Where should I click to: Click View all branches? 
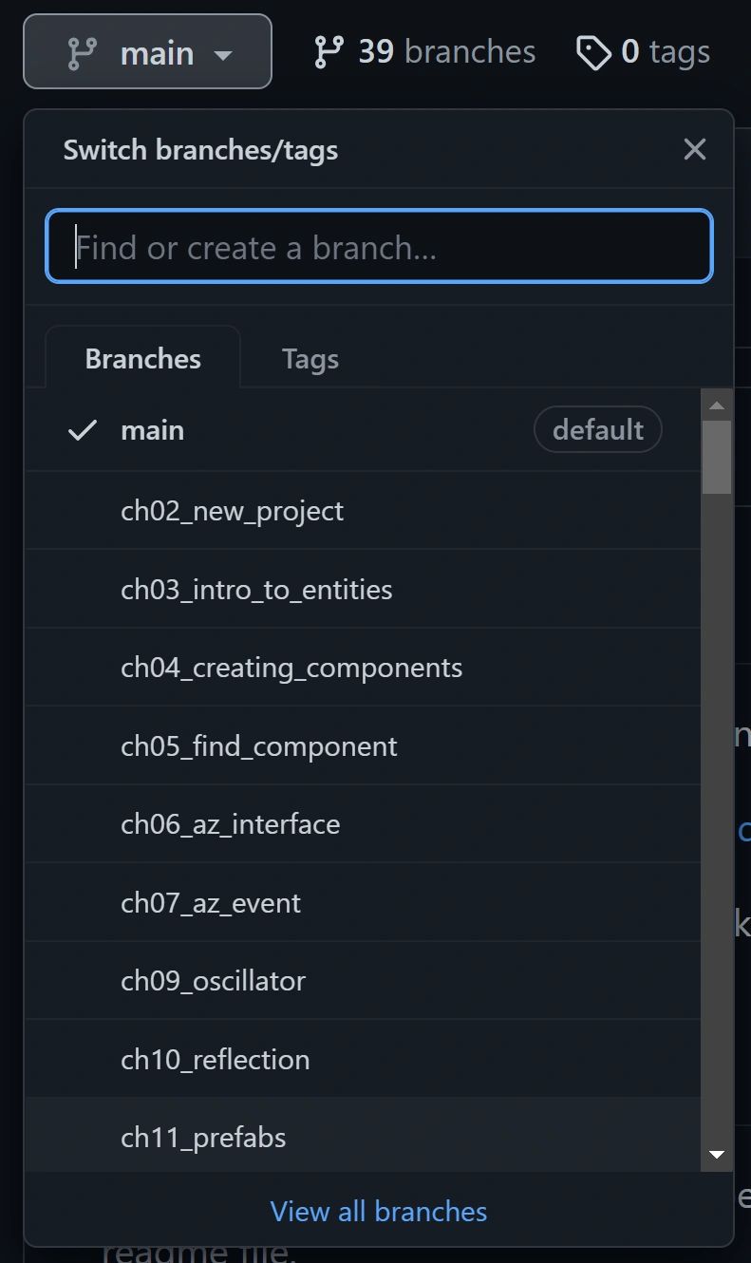point(378,1211)
